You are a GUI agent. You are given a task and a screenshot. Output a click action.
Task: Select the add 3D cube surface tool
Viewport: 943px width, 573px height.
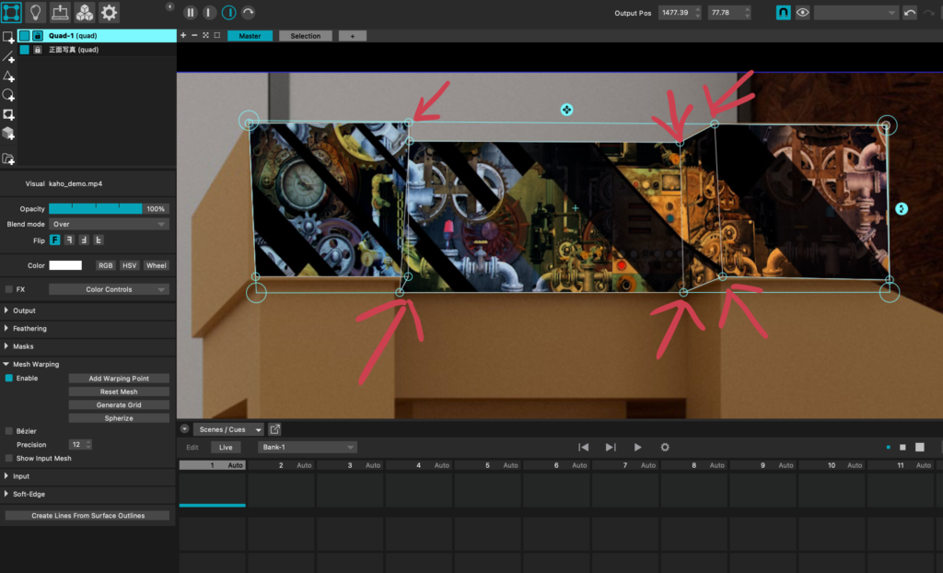[8, 134]
